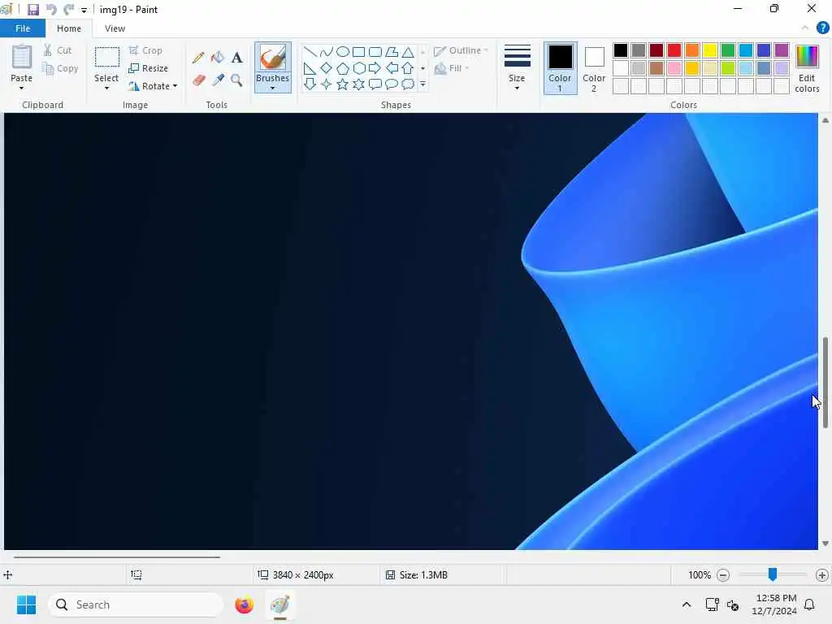832x624 pixels.
Task: Pick the Oval shape
Action: point(343,51)
